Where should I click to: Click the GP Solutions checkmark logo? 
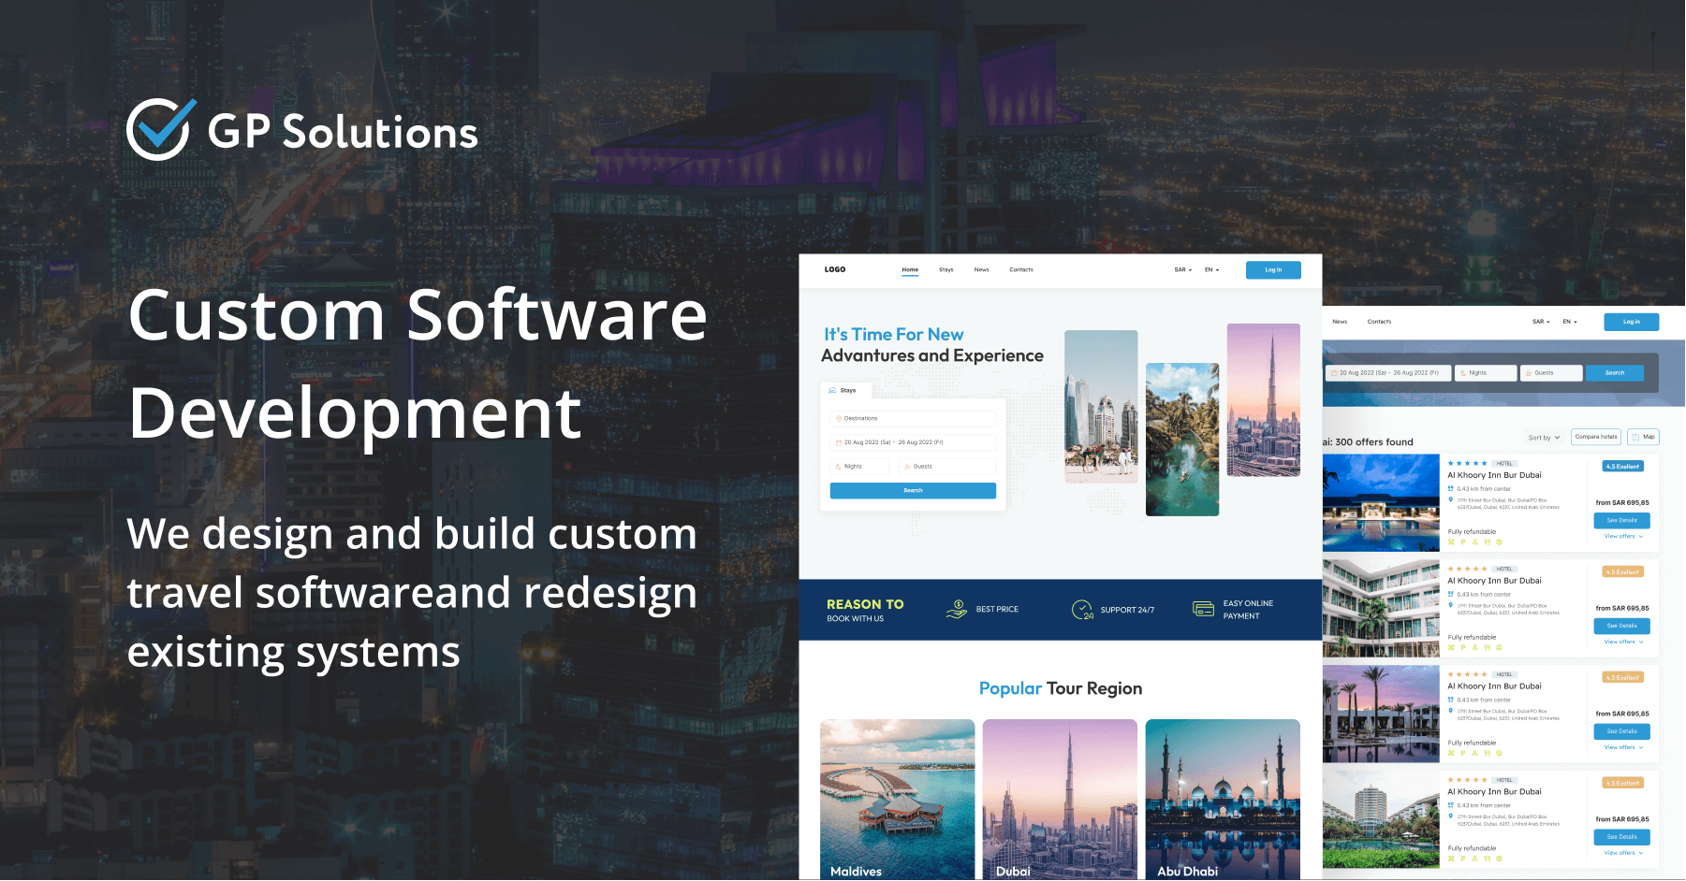[161, 129]
